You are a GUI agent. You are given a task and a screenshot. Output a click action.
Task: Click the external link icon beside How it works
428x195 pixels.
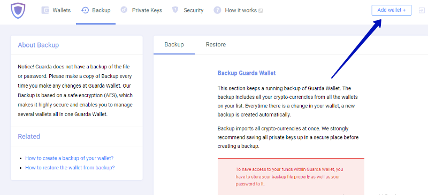click(261, 11)
